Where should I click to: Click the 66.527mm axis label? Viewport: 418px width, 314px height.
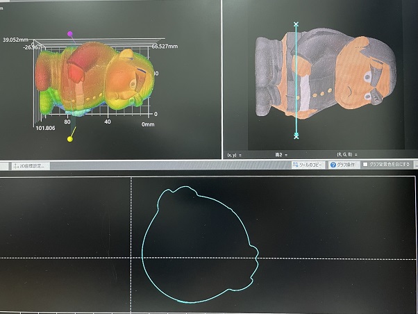(165, 47)
